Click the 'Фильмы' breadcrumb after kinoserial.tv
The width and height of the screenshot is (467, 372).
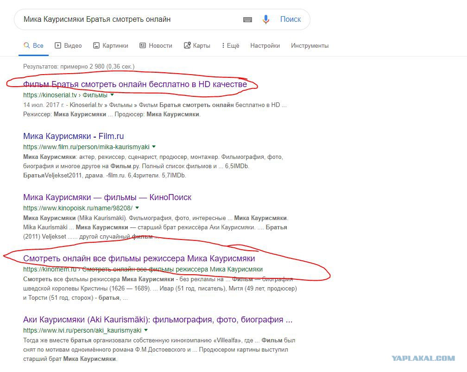click(95, 95)
